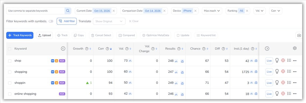The width and height of the screenshot is (306, 103).
Task: Click the Clear filters link
Action: (134, 21)
